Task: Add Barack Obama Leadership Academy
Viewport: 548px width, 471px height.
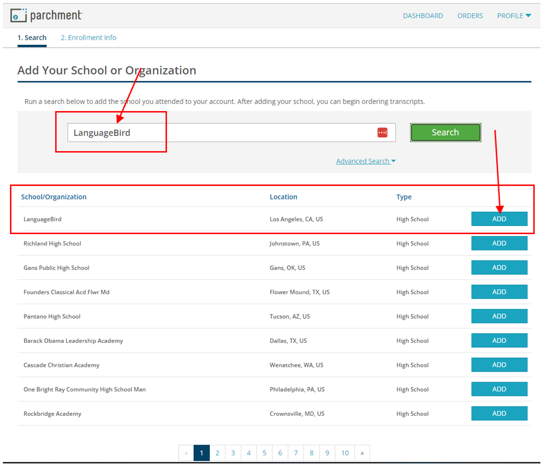Action: (x=499, y=340)
